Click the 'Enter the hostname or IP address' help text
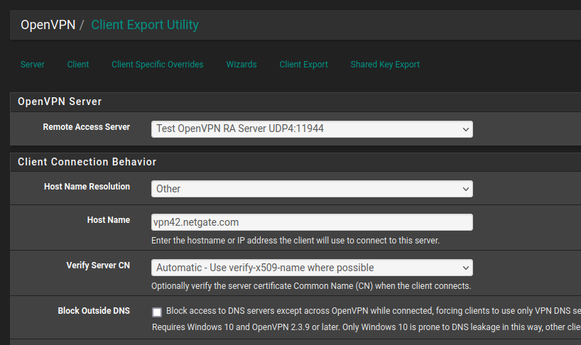This screenshot has width=581, height=345. pos(295,241)
